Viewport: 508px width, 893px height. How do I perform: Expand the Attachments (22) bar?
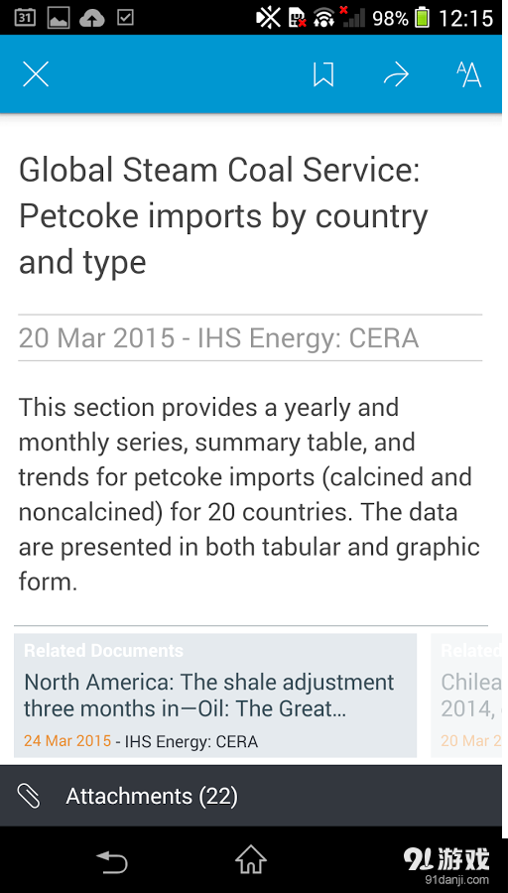(x=251, y=796)
